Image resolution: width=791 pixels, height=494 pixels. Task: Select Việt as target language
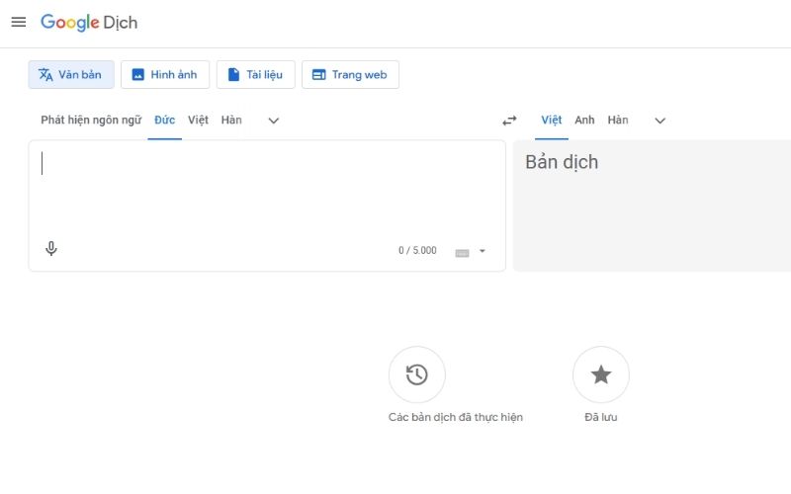(x=552, y=120)
